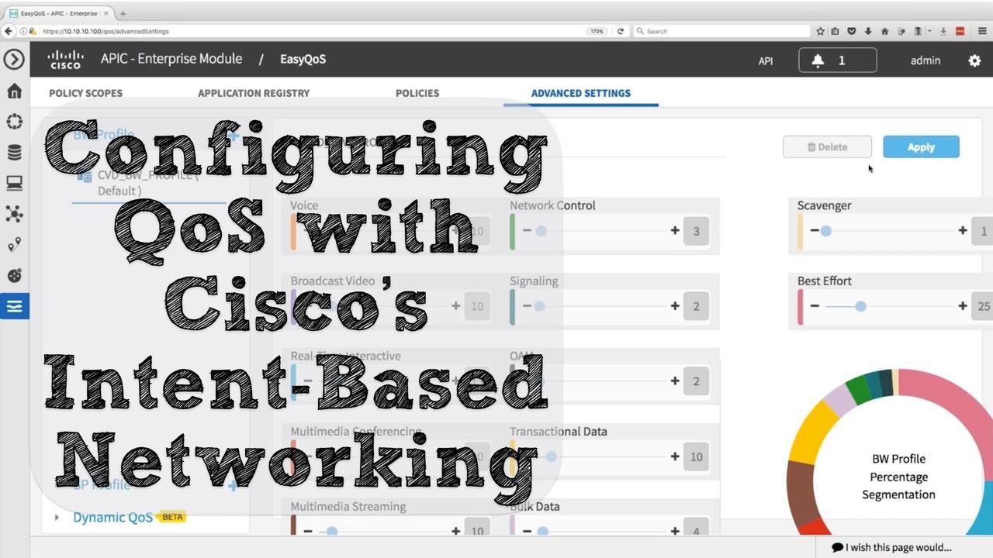
Task: Go to the Policies tab
Action: 417,93
